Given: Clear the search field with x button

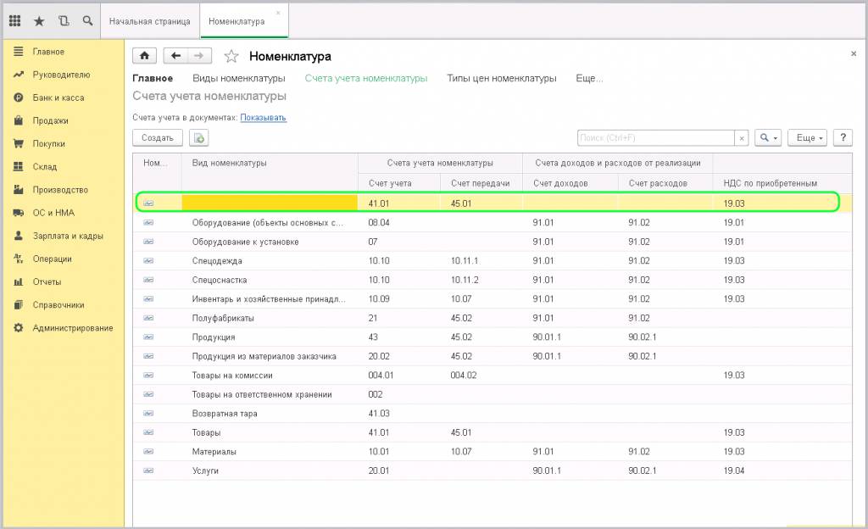Looking at the screenshot, I should click(x=742, y=138).
